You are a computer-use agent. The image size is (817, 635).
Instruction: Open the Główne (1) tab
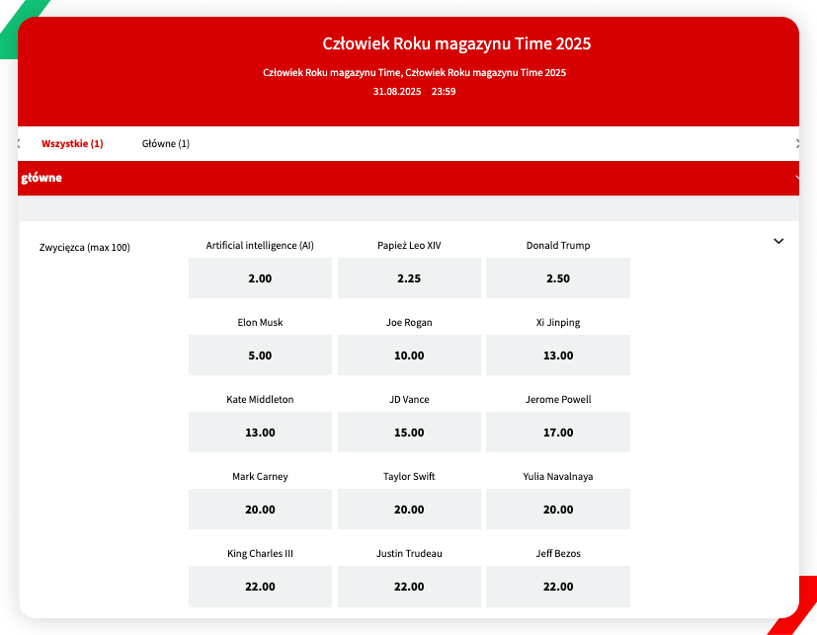[x=166, y=144]
